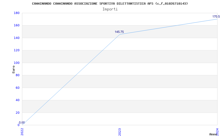This screenshot has width=220, height=137.
Task: Click the 120 y-axis tick label
Action: click(x=16, y=50)
